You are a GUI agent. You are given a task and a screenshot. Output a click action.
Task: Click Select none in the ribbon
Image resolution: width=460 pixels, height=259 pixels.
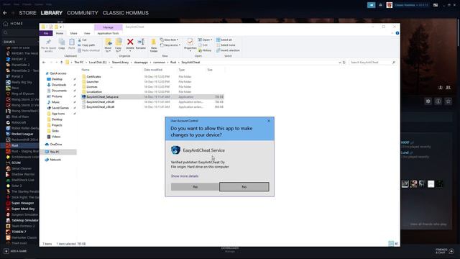[x=226, y=45]
